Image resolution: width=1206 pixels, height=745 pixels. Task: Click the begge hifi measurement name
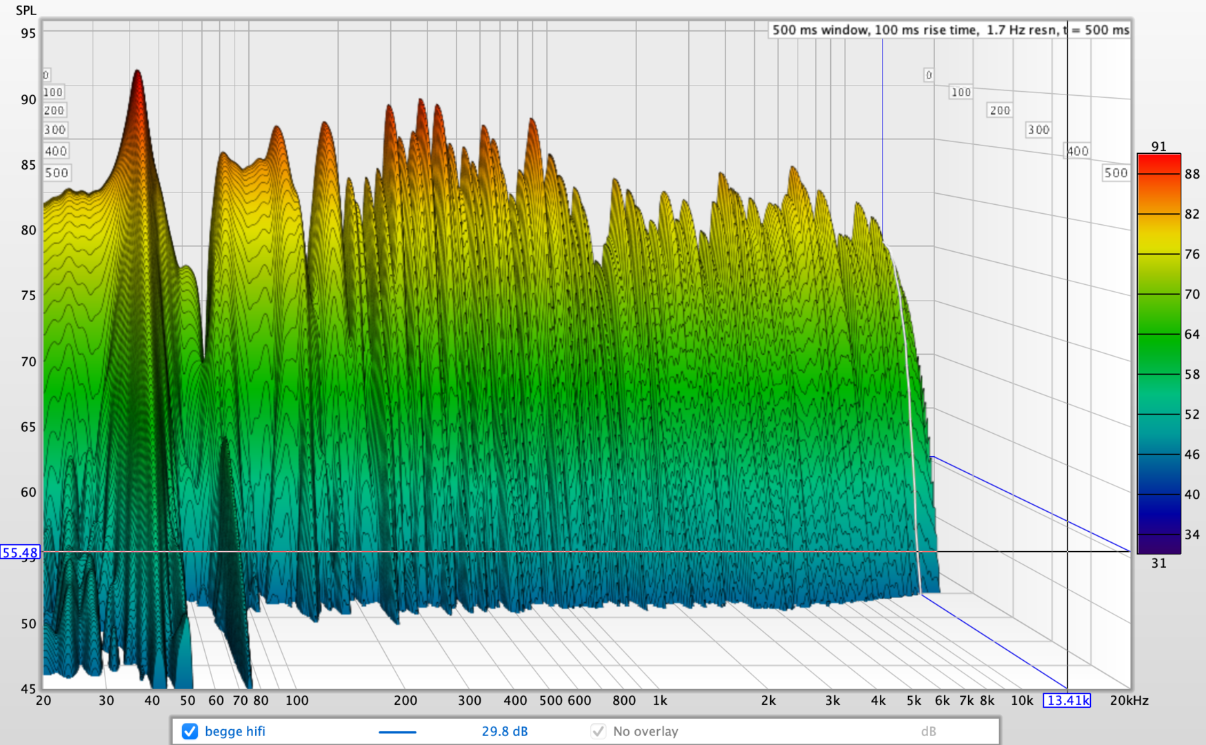234,731
